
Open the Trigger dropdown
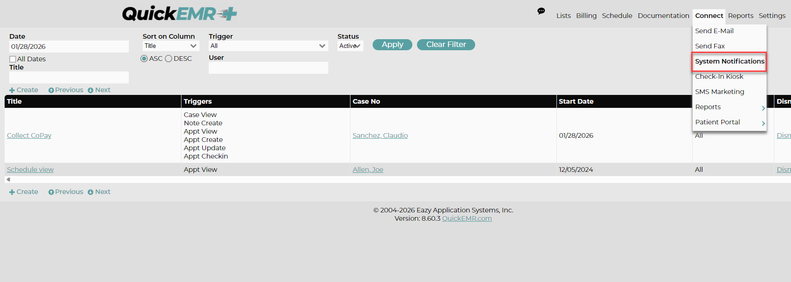[x=268, y=46]
